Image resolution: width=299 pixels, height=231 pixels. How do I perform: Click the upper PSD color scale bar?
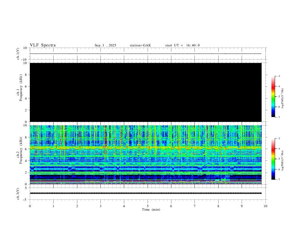[273, 97]
